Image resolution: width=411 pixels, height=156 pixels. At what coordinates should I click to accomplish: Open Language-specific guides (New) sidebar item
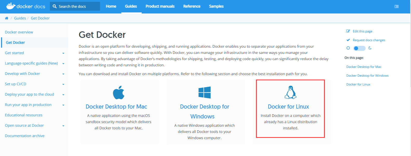[x=31, y=63]
